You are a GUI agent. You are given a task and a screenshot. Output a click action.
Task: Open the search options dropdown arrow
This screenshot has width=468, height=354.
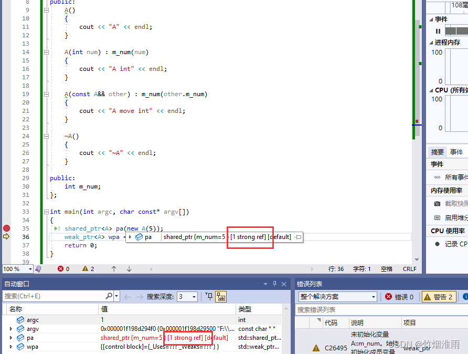[x=116, y=296]
